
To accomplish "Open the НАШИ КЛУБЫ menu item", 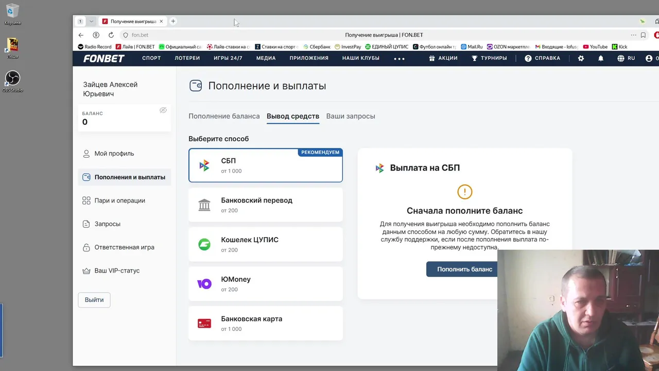I will 361,58.
